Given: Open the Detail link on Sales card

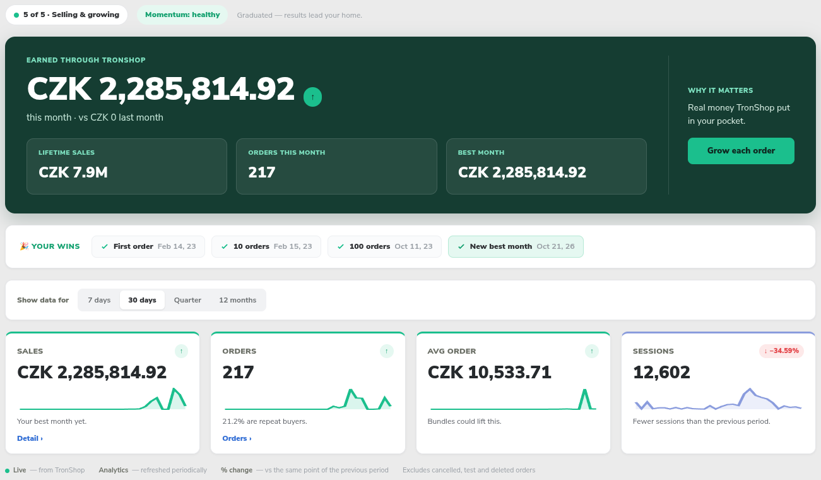Looking at the screenshot, I should [30, 438].
